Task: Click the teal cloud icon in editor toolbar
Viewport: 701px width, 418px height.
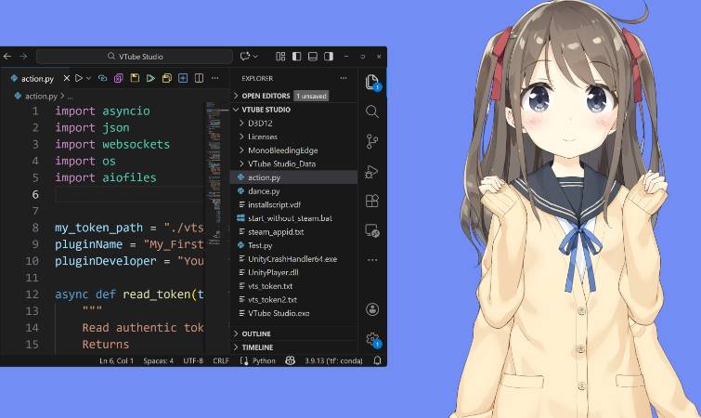Action: pos(102,78)
